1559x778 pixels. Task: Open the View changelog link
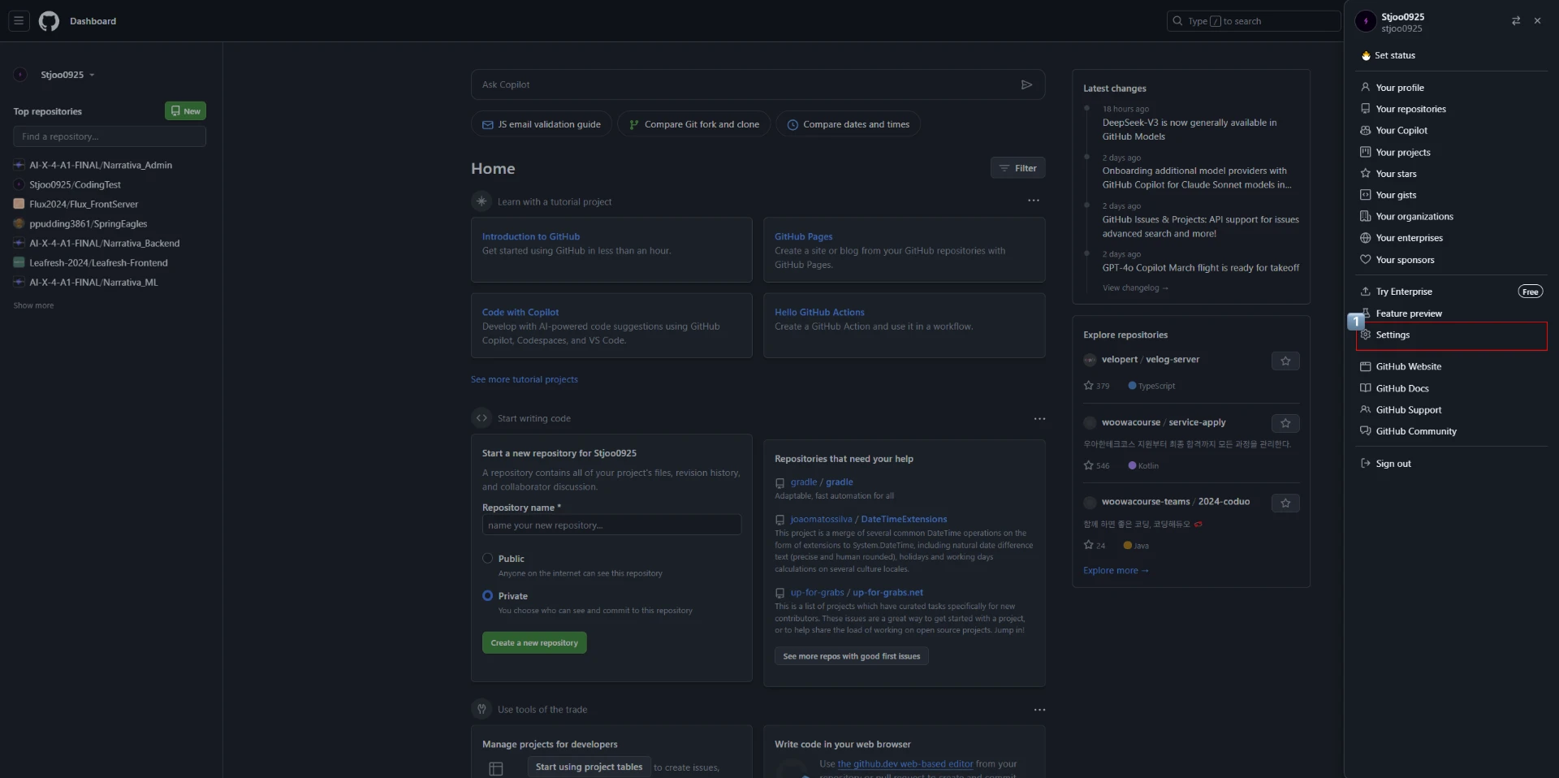(1135, 288)
